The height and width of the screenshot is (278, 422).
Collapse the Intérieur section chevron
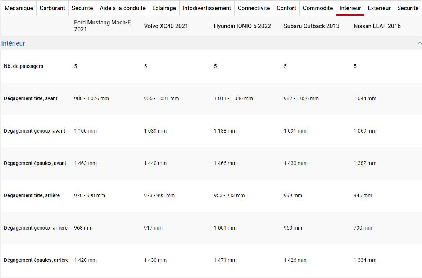pos(419,43)
